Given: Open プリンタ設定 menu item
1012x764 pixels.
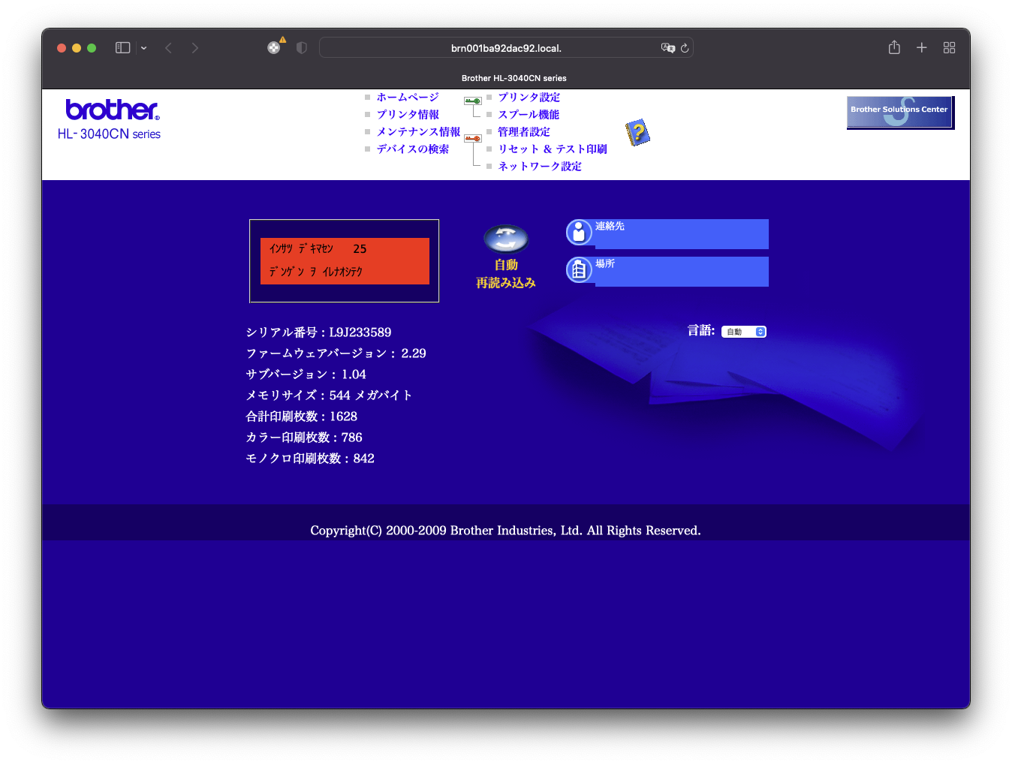Looking at the screenshot, I should [x=529, y=98].
